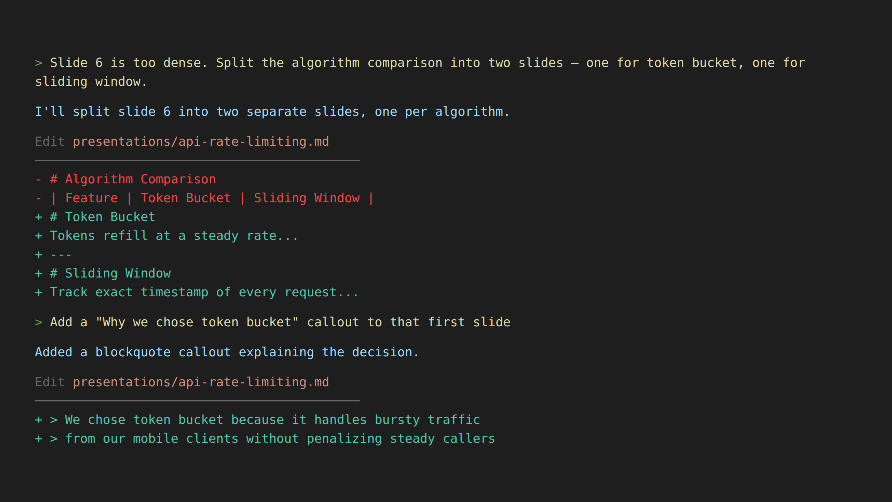Click the added line "Tokens refill at a steady rate..."
This screenshot has height=502, width=892.
click(174, 236)
